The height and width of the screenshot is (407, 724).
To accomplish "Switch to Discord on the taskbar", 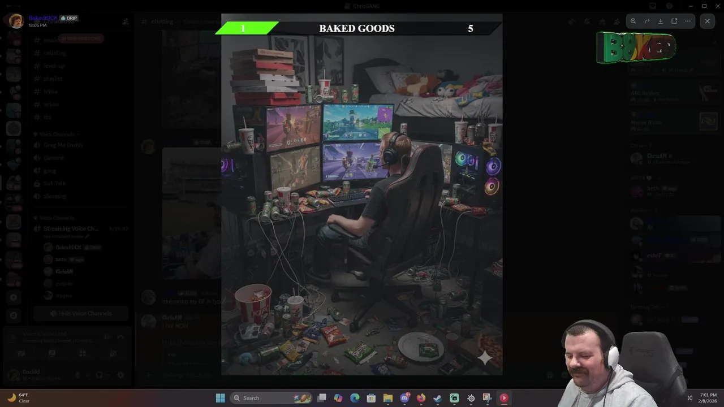I will pyautogui.click(x=404, y=398).
